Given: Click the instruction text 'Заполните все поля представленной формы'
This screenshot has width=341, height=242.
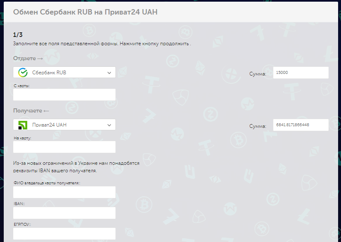Looking at the screenshot, I should [x=66, y=44].
